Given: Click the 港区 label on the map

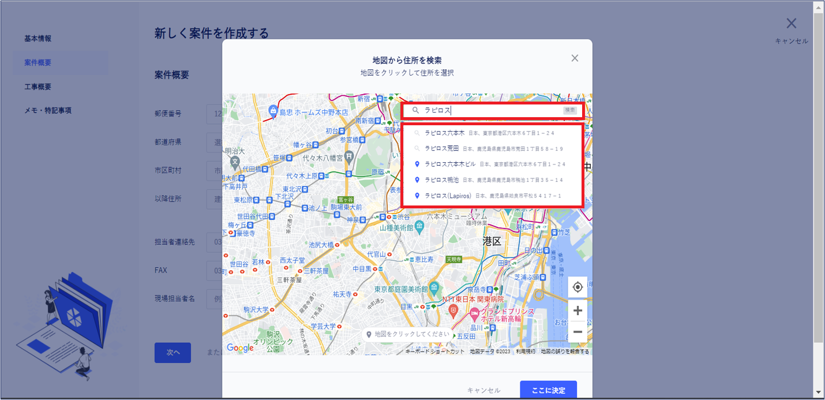Looking at the screenshot, I should [492, 241].
